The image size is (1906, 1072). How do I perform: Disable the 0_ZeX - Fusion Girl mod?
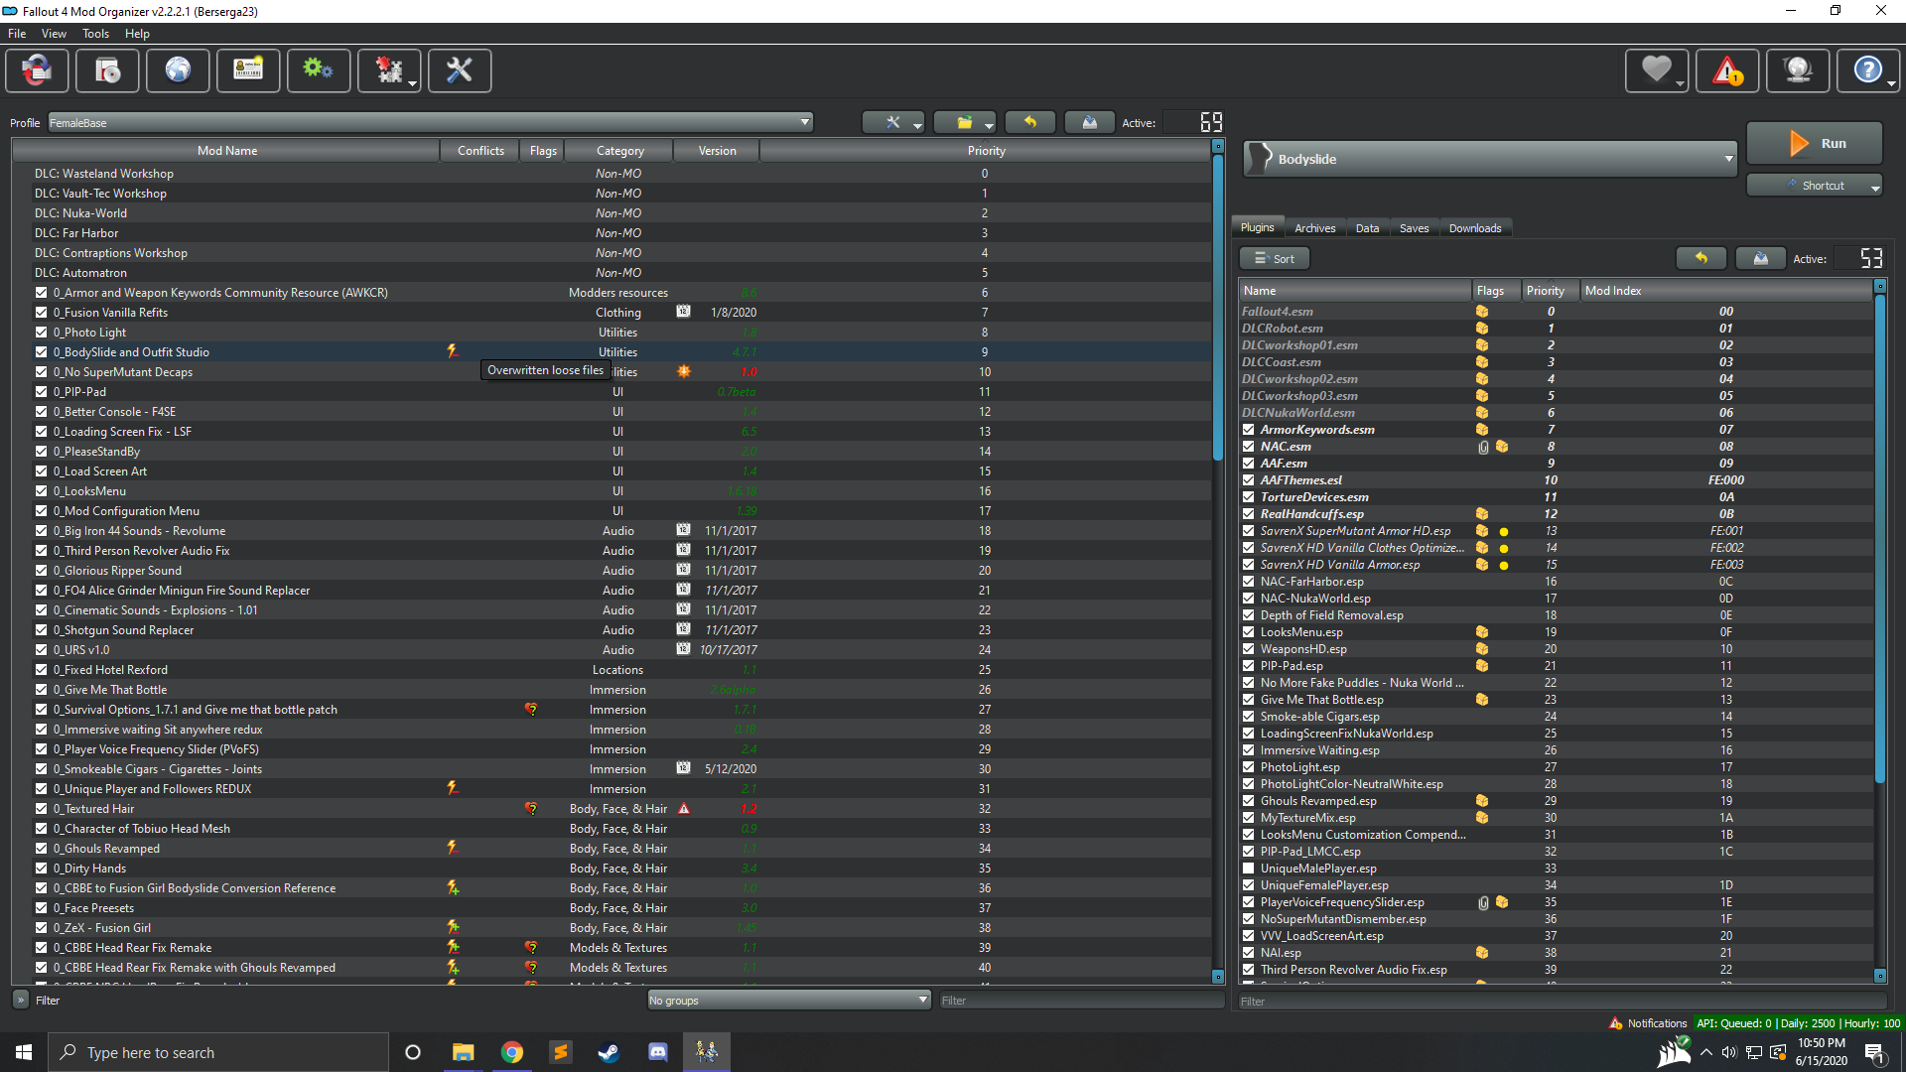pyautogui.click(x=42, y=927)
